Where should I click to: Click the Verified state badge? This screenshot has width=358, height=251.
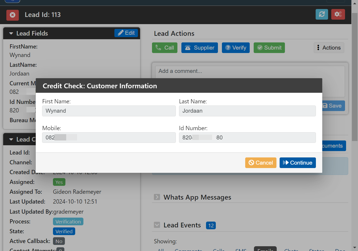point(64,231)
